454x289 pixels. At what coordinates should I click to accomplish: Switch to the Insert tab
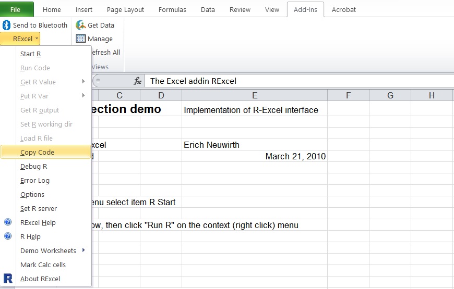click(83, 9)
